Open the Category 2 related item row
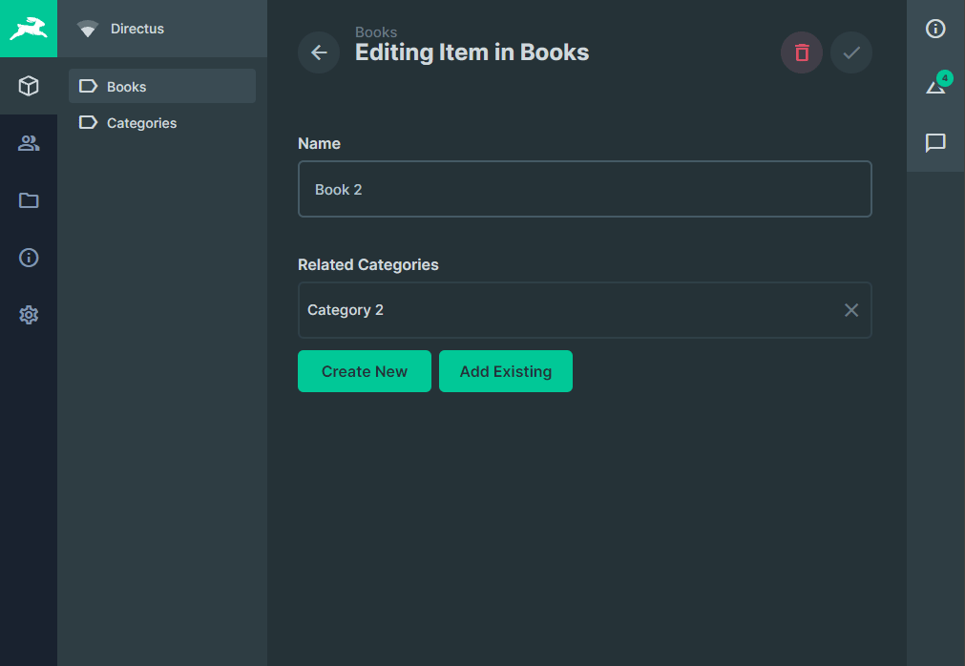 point(585,310)
